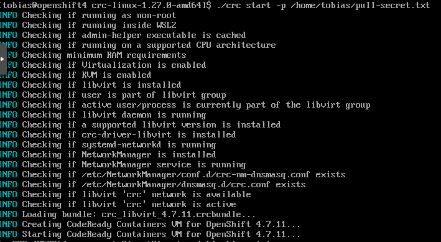The height and width of the screenshot is (242, 441).
Task: Click the 'systemd-networkd is running' line
Action: (108, 144)
